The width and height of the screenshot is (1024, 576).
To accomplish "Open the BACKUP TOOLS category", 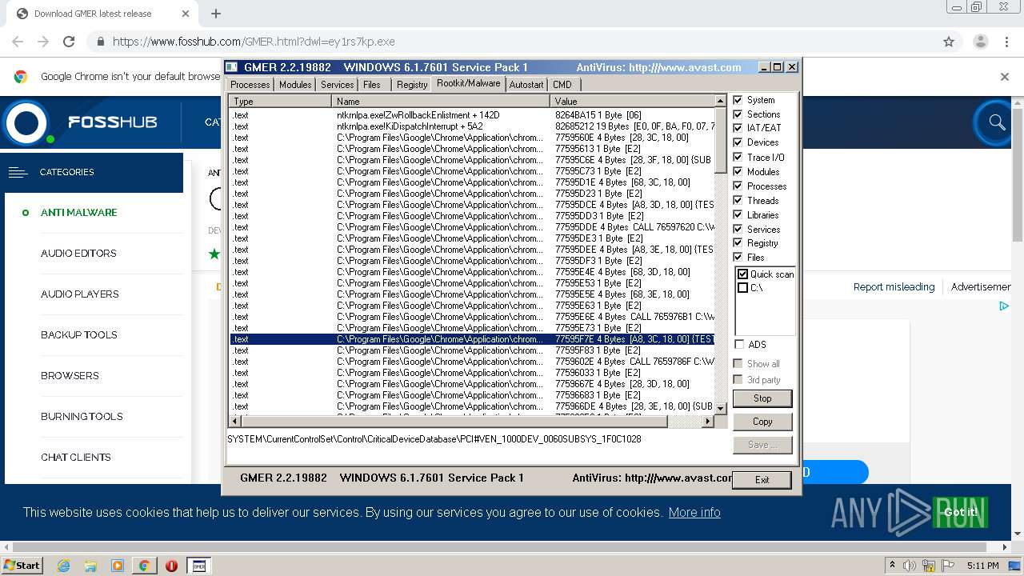I will pyautogui.click(x=79, y=335).
